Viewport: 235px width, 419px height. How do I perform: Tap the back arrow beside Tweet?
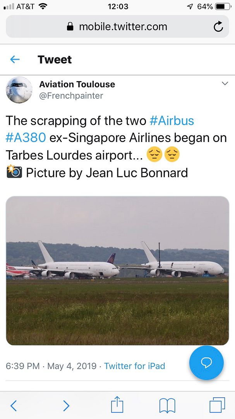coord(15,59)
